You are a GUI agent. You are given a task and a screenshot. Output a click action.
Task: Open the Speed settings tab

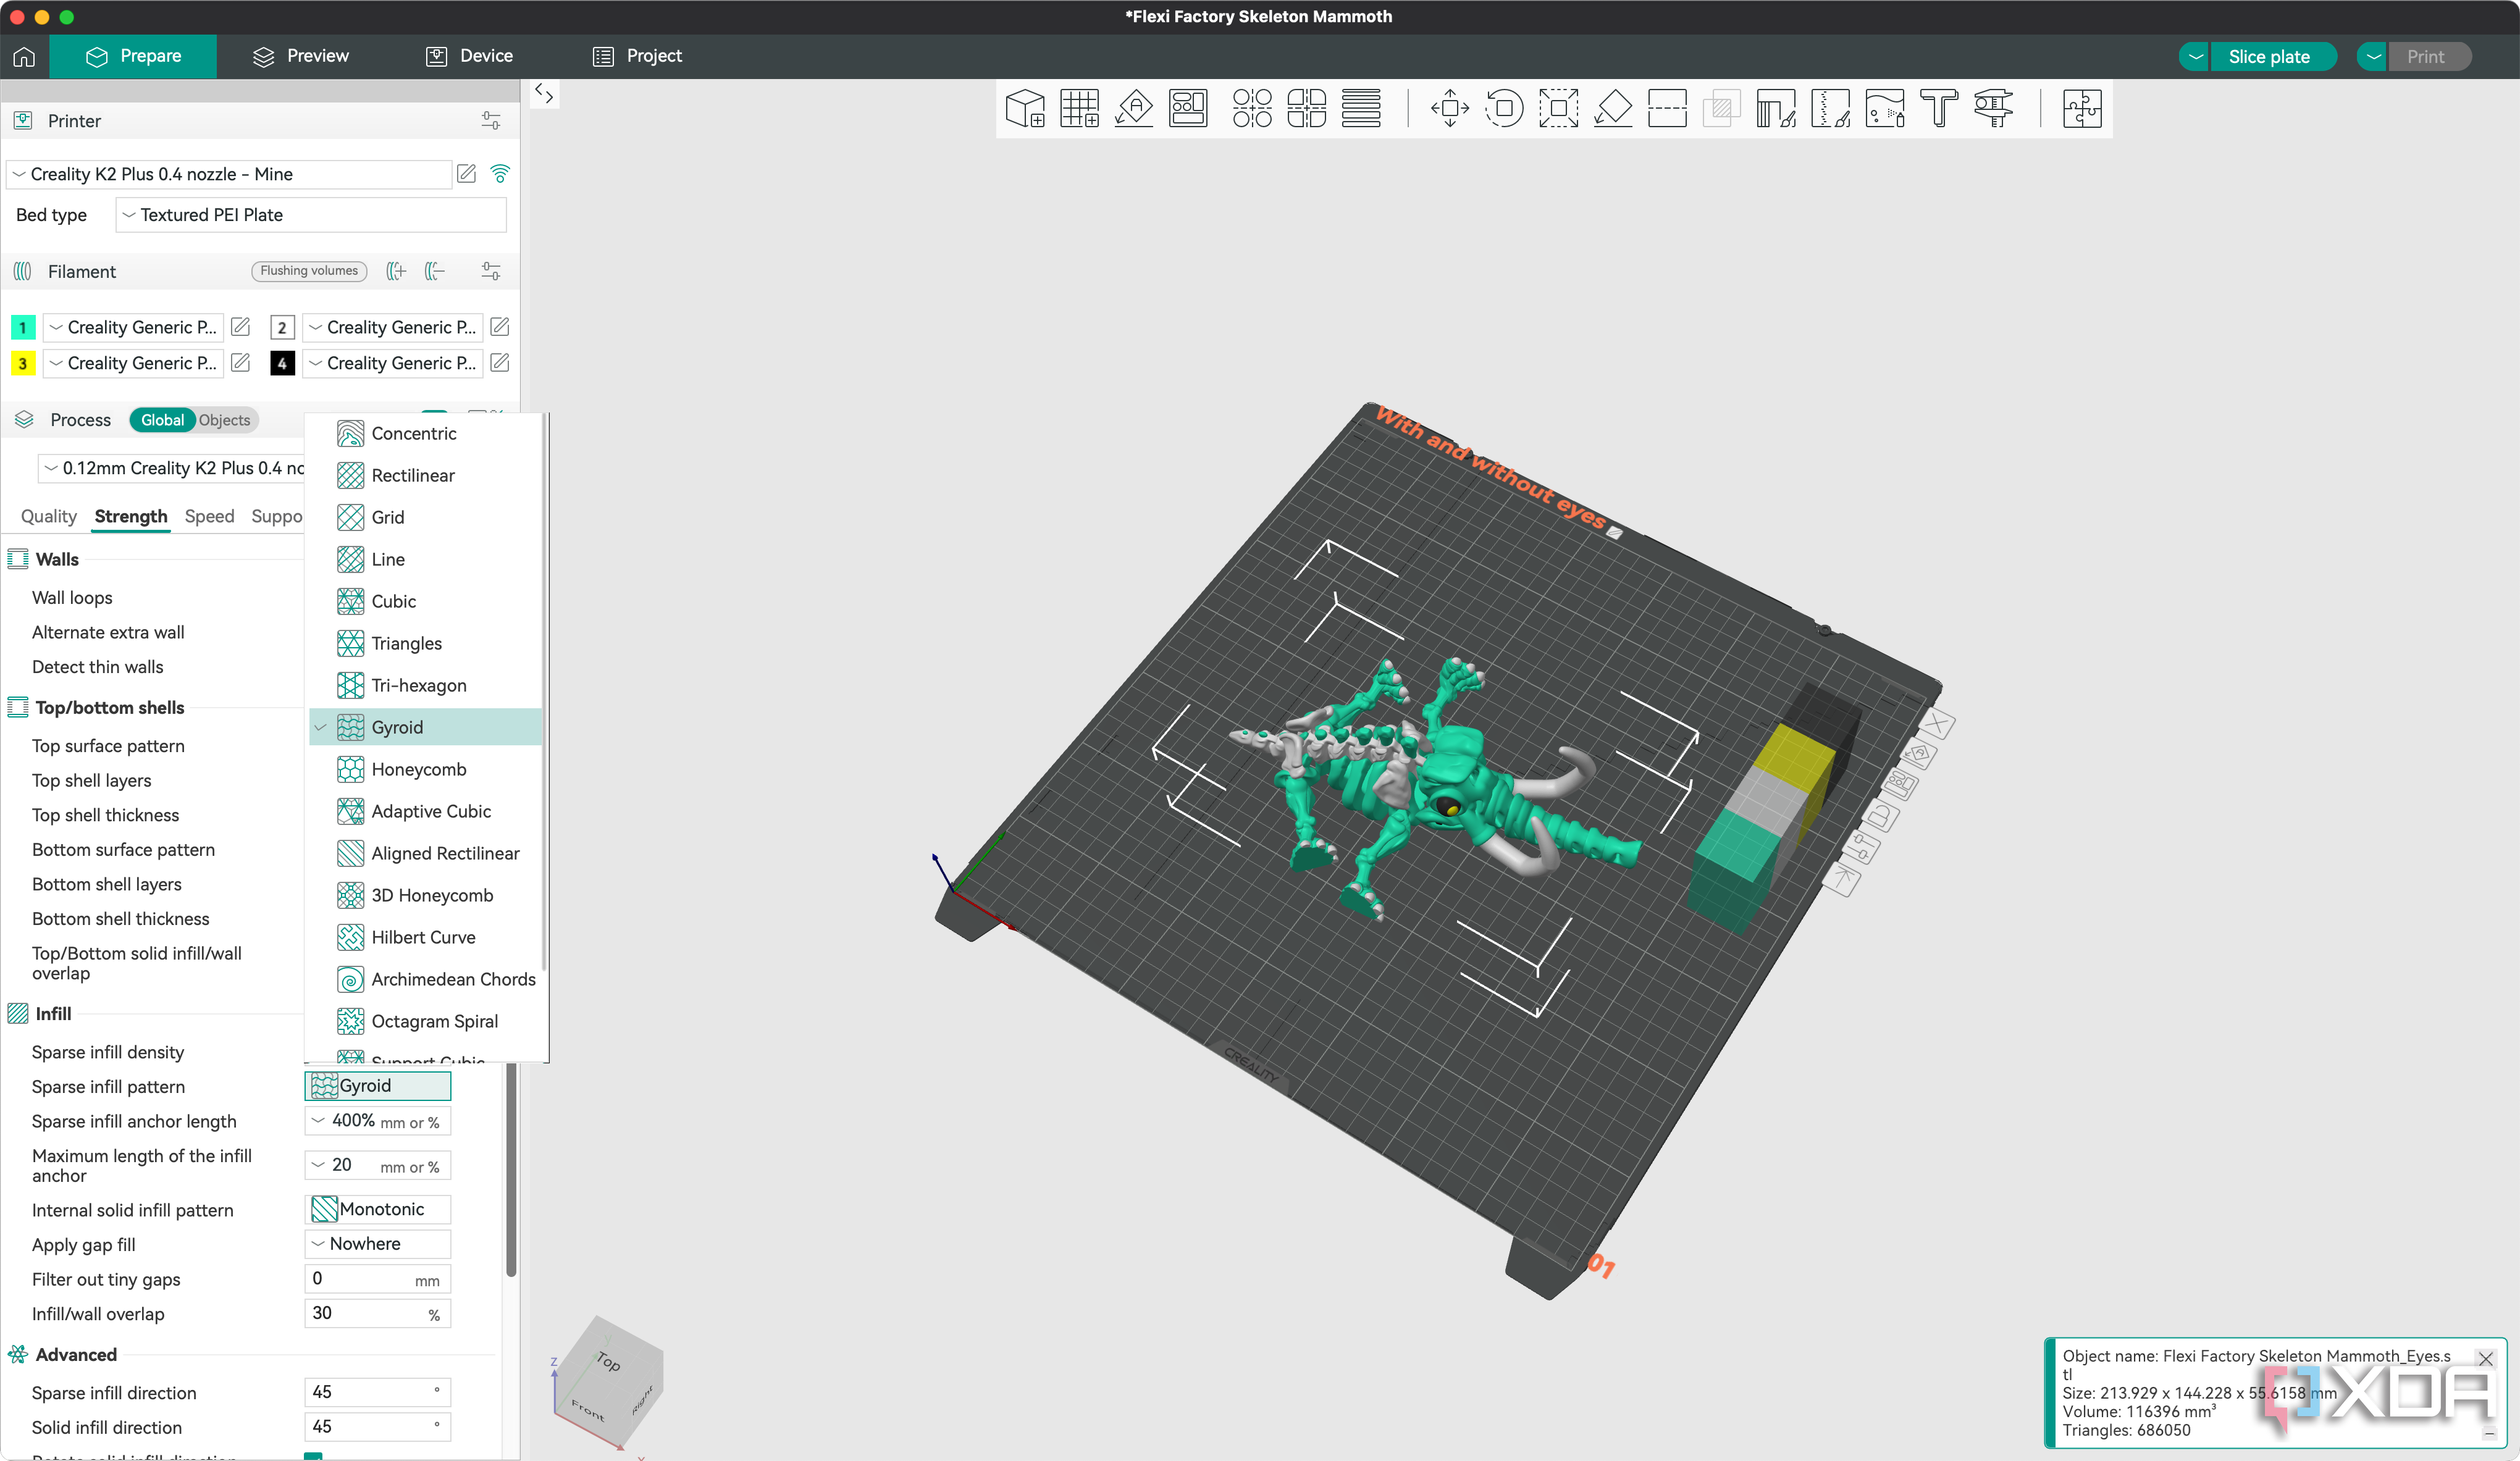pyautogui.click(x=209, y=516)
